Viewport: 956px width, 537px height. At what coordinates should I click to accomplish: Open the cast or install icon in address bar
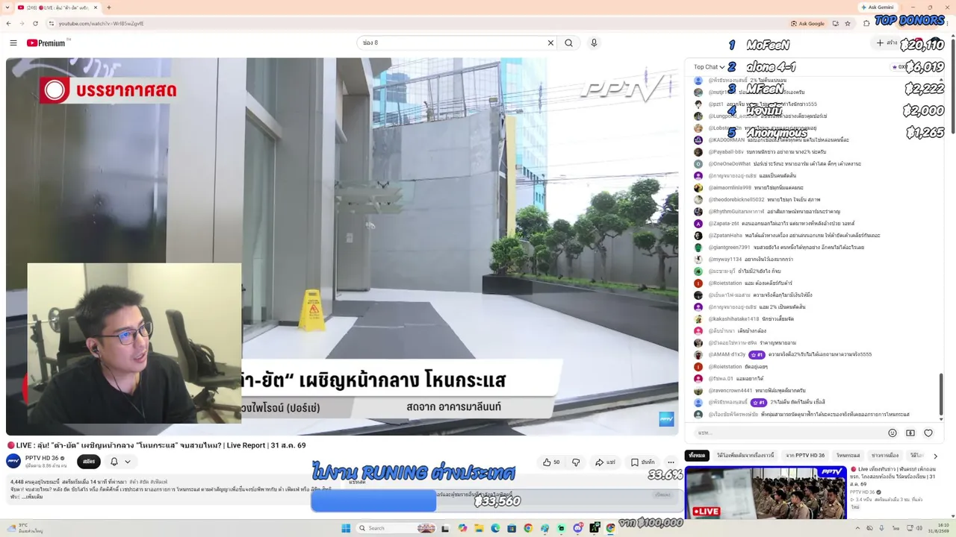click(x=836, y=23)
